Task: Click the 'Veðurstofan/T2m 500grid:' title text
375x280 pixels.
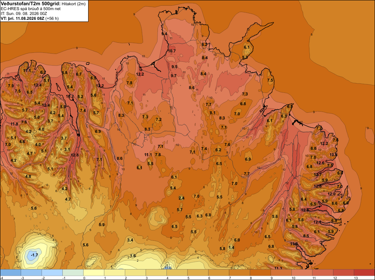Action: click(x=31, y=4)
